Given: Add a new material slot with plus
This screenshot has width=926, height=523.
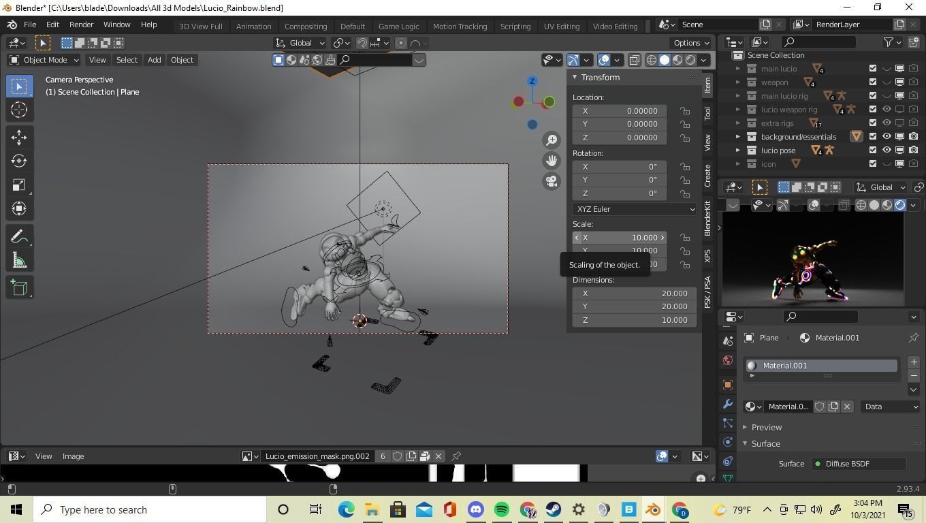Looking at the screenshot, I should pos(914,362).
